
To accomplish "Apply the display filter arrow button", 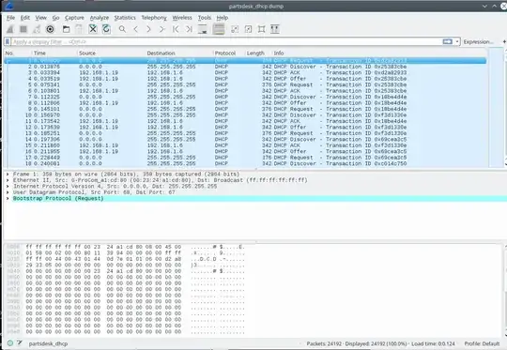I will click(x=448, y=41).
